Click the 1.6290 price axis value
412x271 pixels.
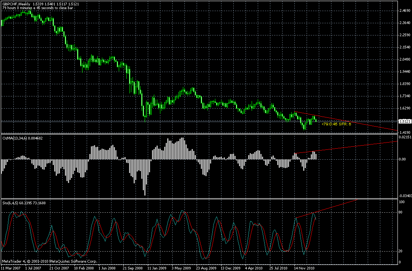pyautogui.click(x=405, y=108)
